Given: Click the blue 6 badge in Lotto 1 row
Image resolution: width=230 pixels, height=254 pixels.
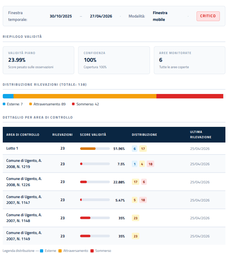Looking at the screenshot, I should coord(134,149).
